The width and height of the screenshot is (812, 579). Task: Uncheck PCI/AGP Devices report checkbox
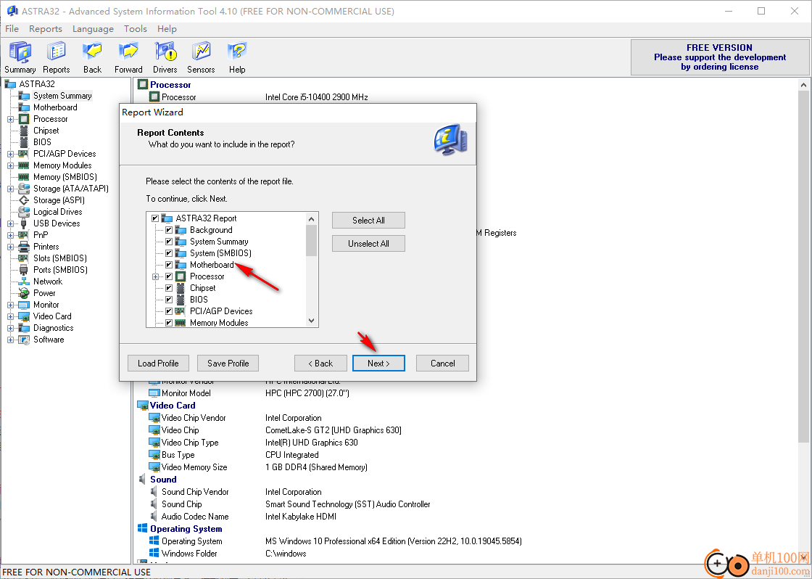pyautogui.click(x=169, y=311)
